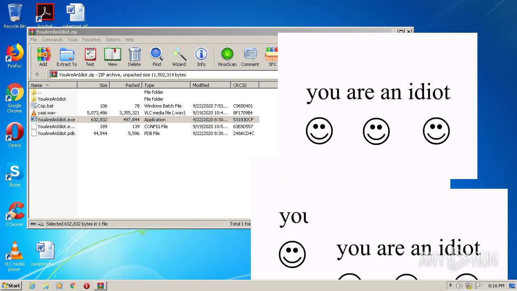Click the volume speaker tray icon
Image resolution: width=517 pixels, height=291 pixels.
[459, 286]
